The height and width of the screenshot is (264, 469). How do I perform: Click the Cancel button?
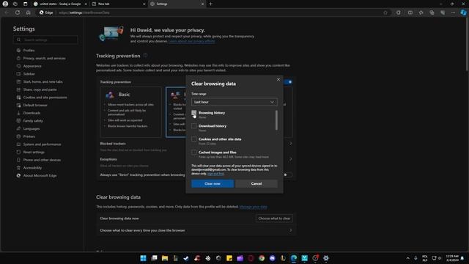point(256,183)
